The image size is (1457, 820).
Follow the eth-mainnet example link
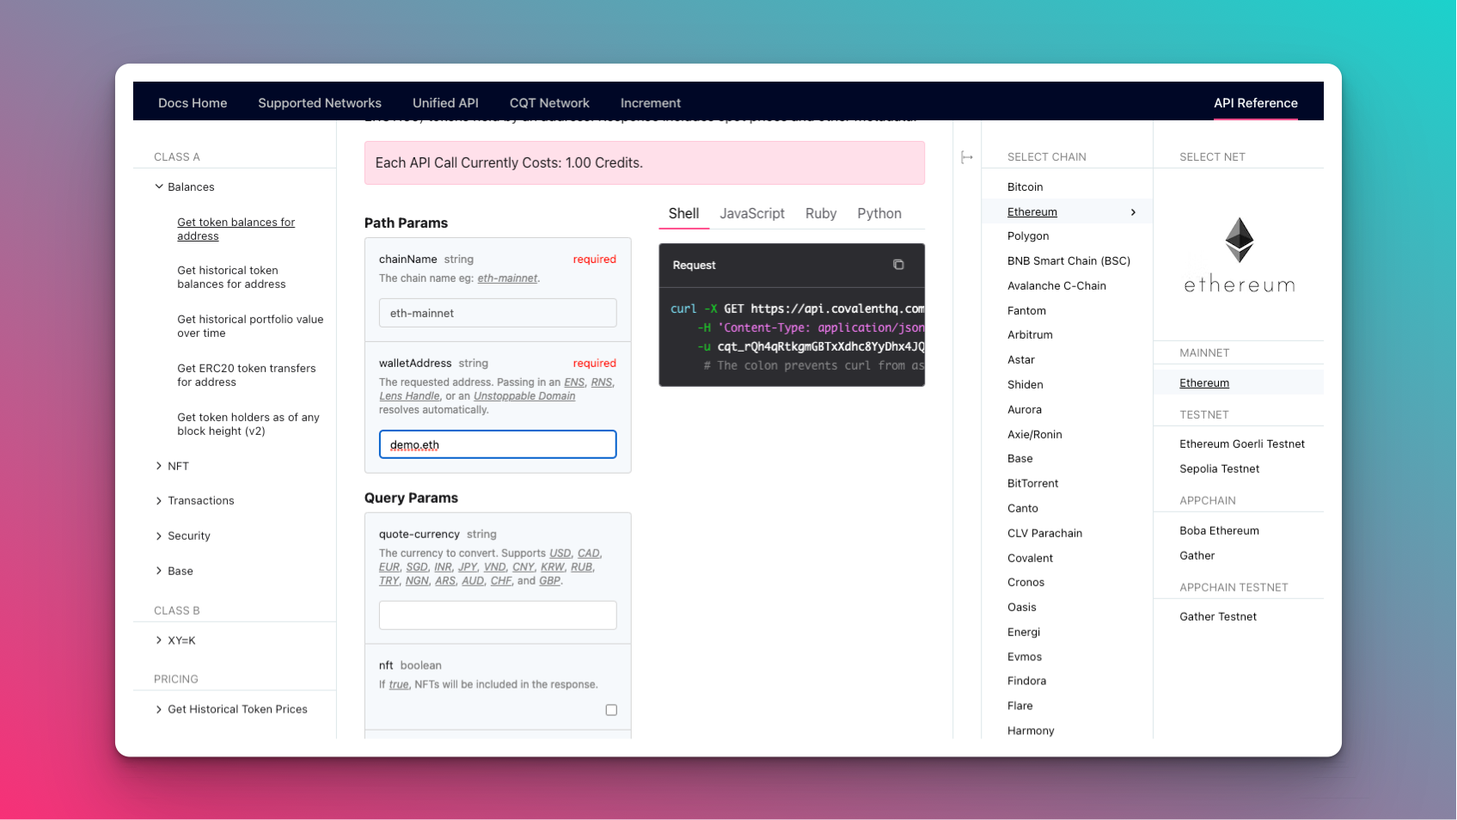coord(507,278)
